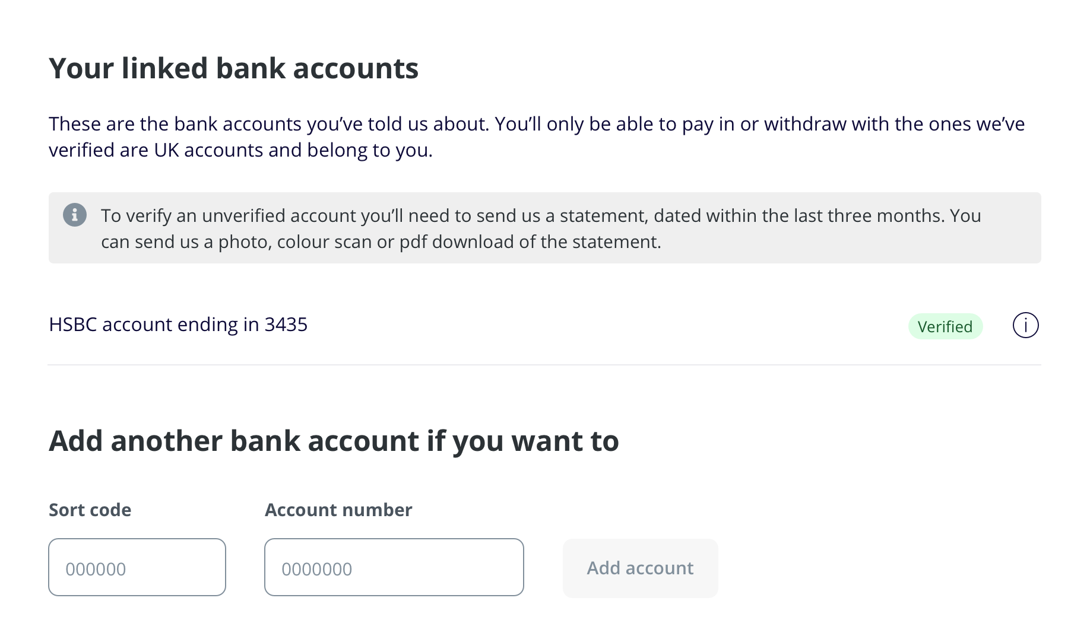Viewport: 1090px width, 636px height.
Task: Open details via circled info icon beside Verified
Action: click(1025, 325)
